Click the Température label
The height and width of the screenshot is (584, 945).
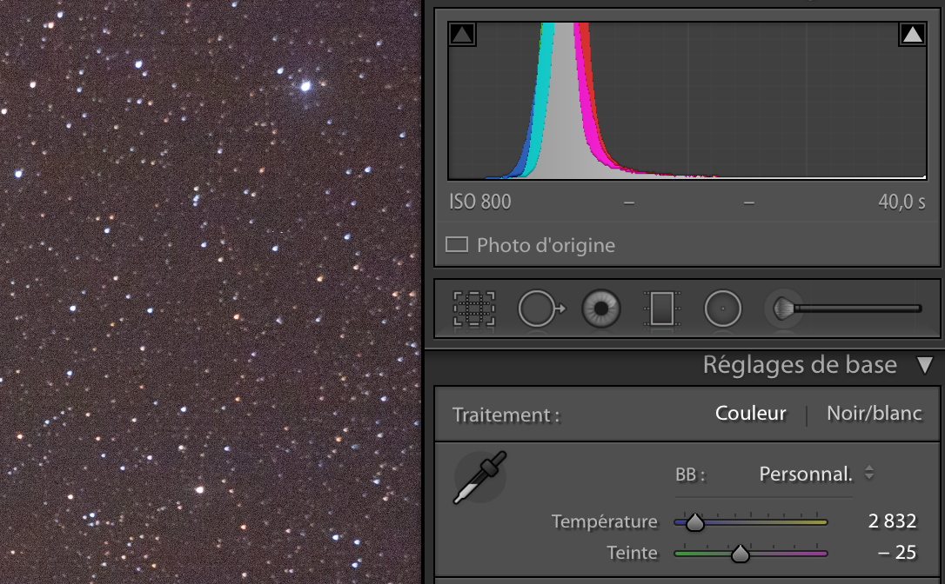[x=605, y=521]
